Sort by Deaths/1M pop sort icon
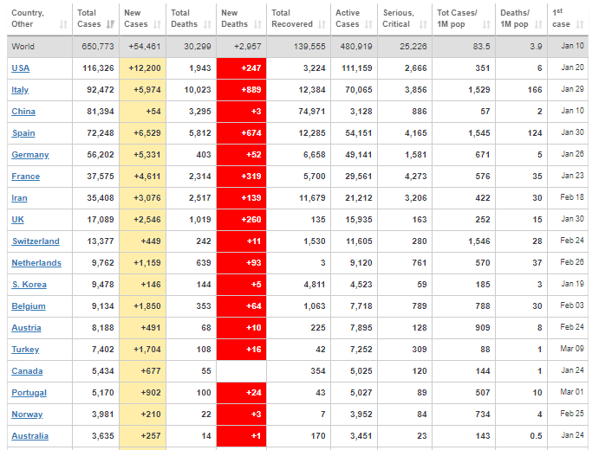This screenshot has width=592, height=450. click(x=538, y=25)
